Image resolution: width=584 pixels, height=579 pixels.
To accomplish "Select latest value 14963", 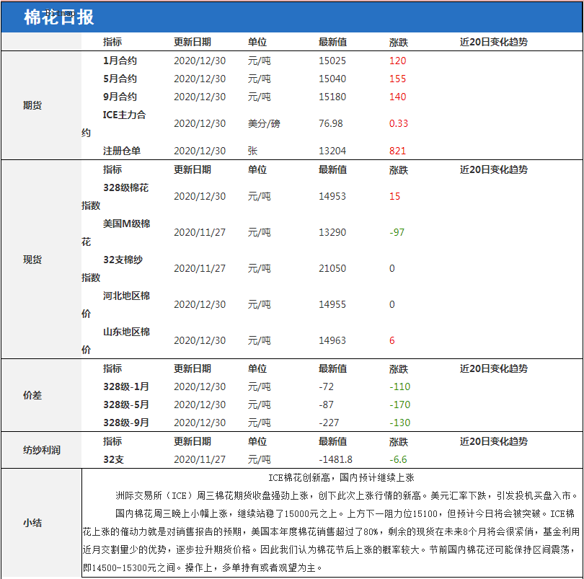I will (x=332, y=340).
